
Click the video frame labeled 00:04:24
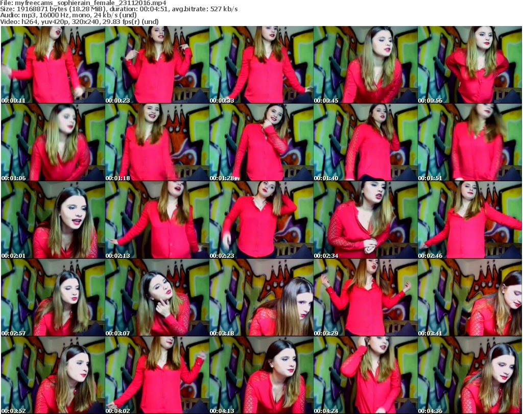pyautogui.click(x=365, y=375)
